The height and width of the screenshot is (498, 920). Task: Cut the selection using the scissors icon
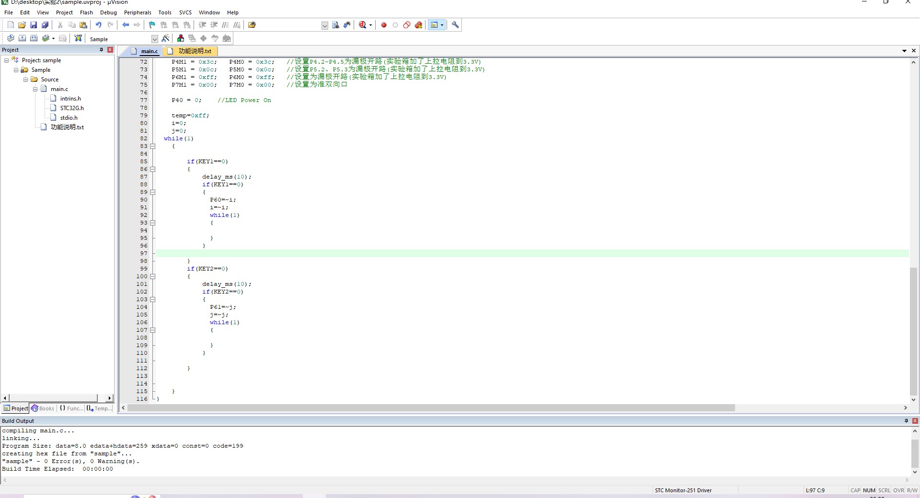click(60, 25)
